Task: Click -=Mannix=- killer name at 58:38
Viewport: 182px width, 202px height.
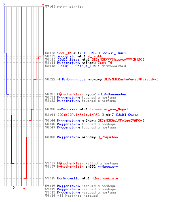Action: pyautogui.click(x=67, y=109)
